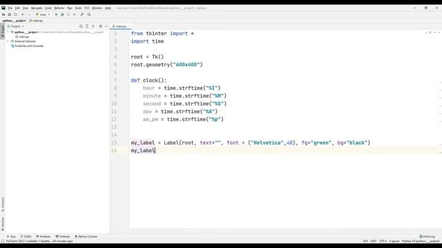
Task: Click the Collapse All icon in Project panel
Action: 93,26
